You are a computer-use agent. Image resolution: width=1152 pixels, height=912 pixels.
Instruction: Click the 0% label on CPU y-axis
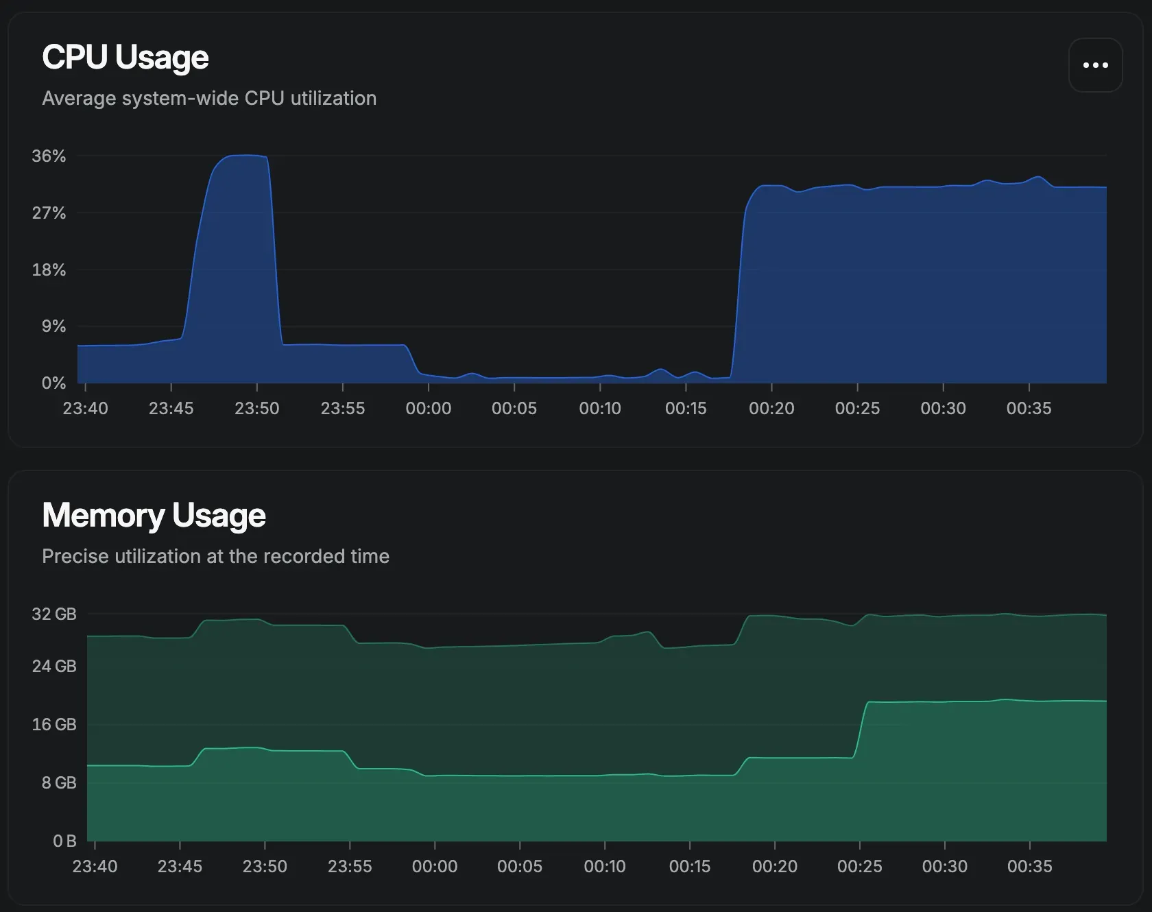click(x=53, y=383)
